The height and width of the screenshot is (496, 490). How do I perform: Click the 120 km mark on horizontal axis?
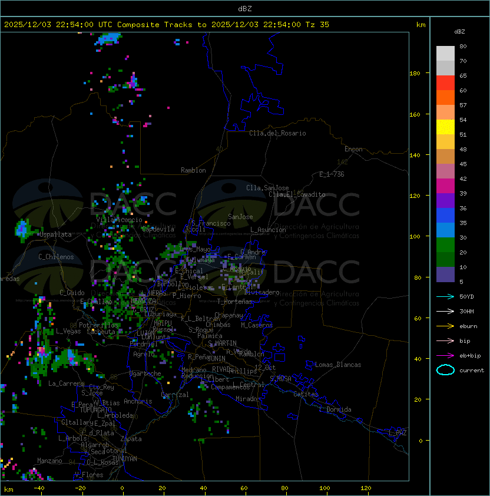pos(365,488)
